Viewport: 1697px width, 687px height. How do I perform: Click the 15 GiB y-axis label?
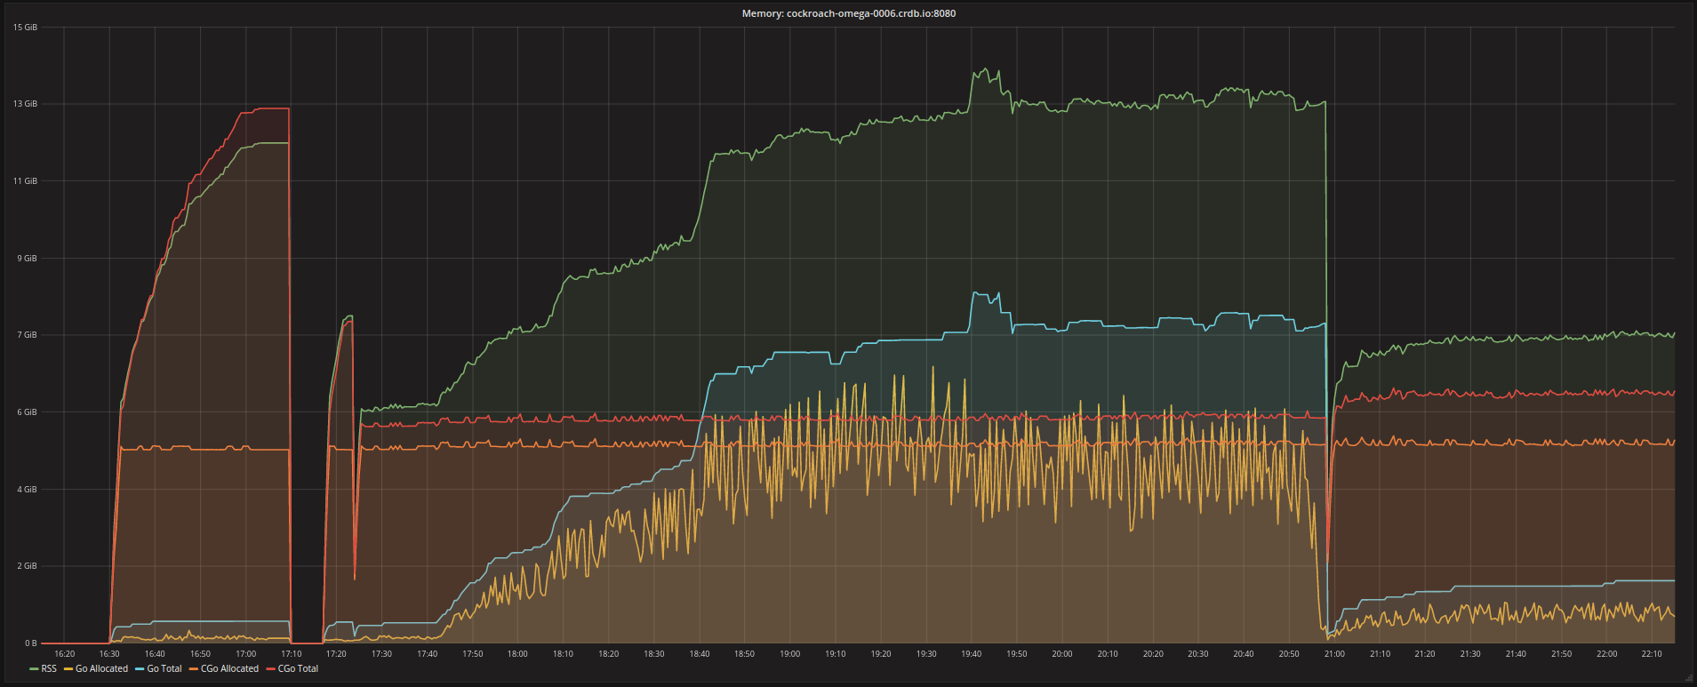point(25,28)
